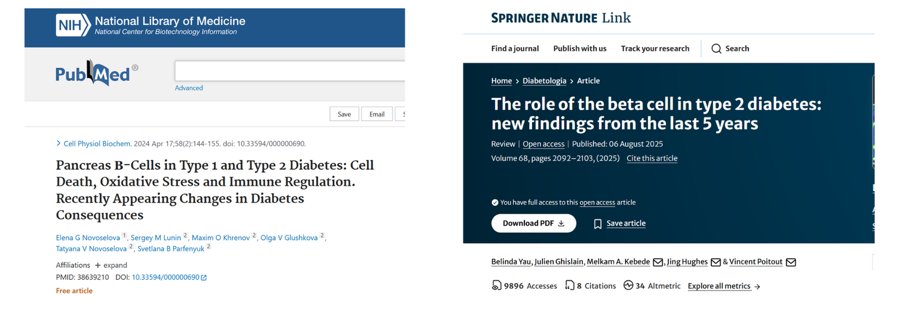Click the external link icon after DOI

pyautogui.click(x=204, y=277)
